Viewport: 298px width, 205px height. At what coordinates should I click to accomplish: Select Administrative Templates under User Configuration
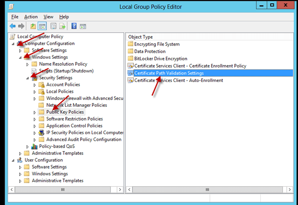58,181
